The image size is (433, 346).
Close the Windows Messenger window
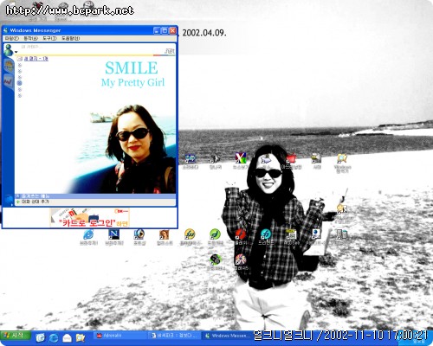(172, 30)
